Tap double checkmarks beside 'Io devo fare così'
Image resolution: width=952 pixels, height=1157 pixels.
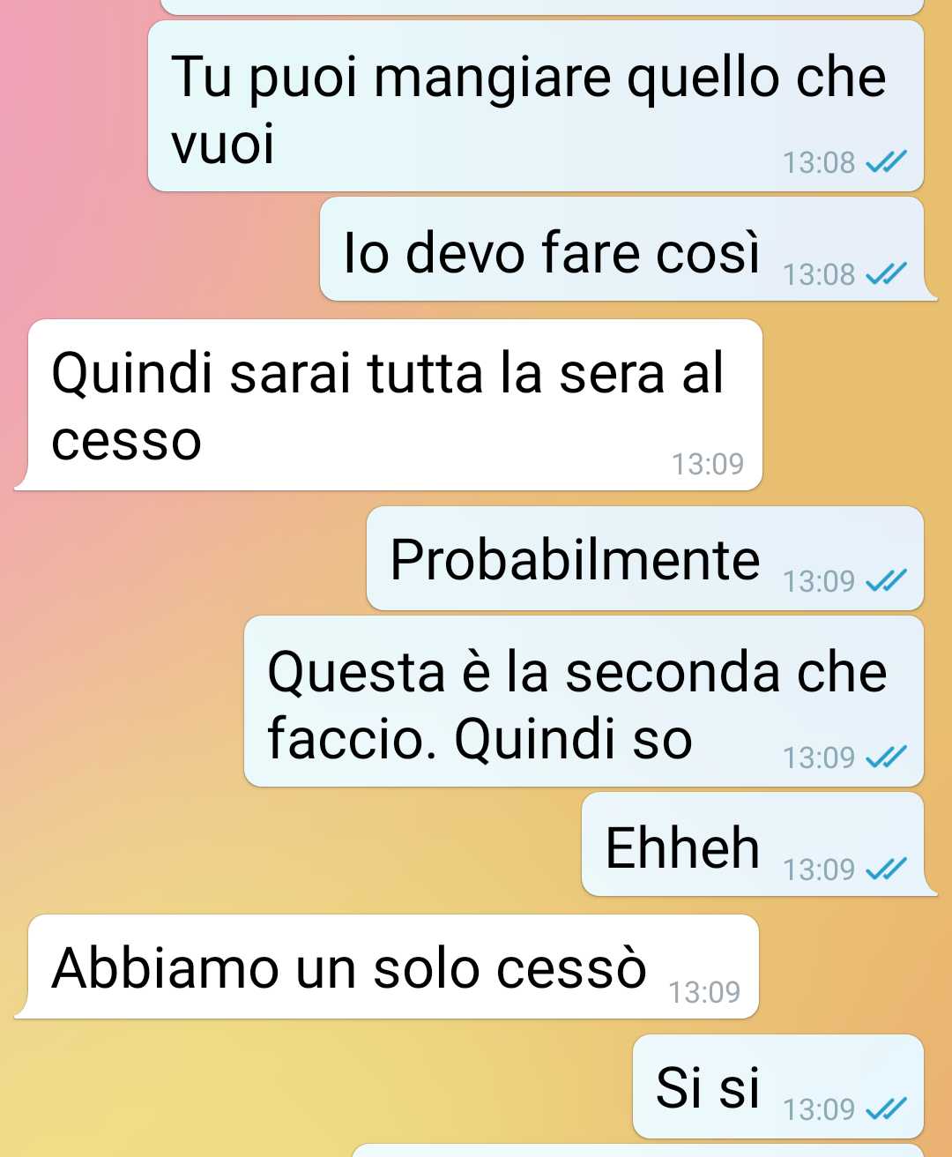(x=886, y=274)
